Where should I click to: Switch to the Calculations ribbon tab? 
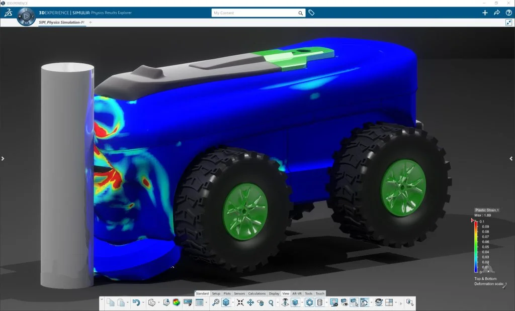coord(256,293)
